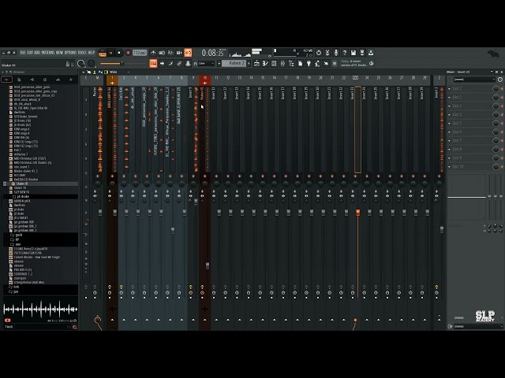
Task: Click the stamp tool icon
Action: click(188, 64)
